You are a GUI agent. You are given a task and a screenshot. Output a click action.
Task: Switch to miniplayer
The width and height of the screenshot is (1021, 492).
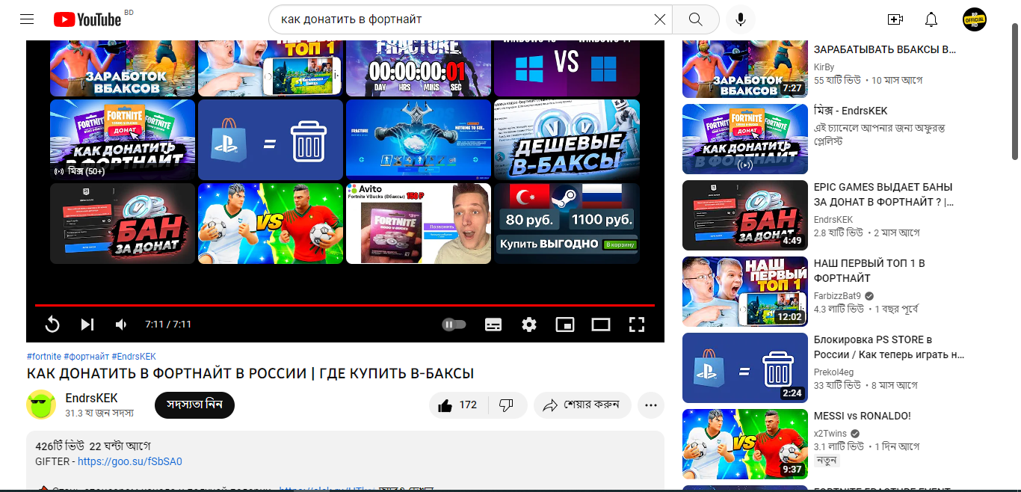click(565, 325)
